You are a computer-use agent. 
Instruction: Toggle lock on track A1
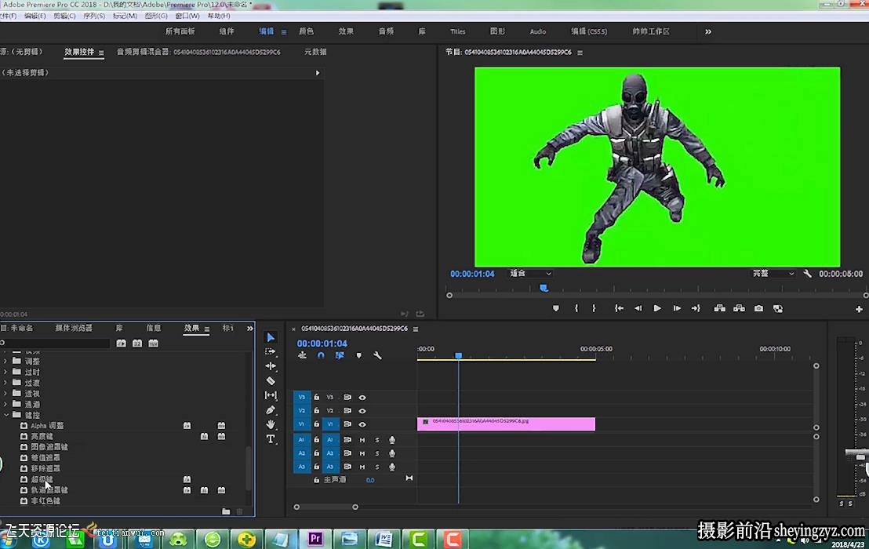click(x=316, y=440)
